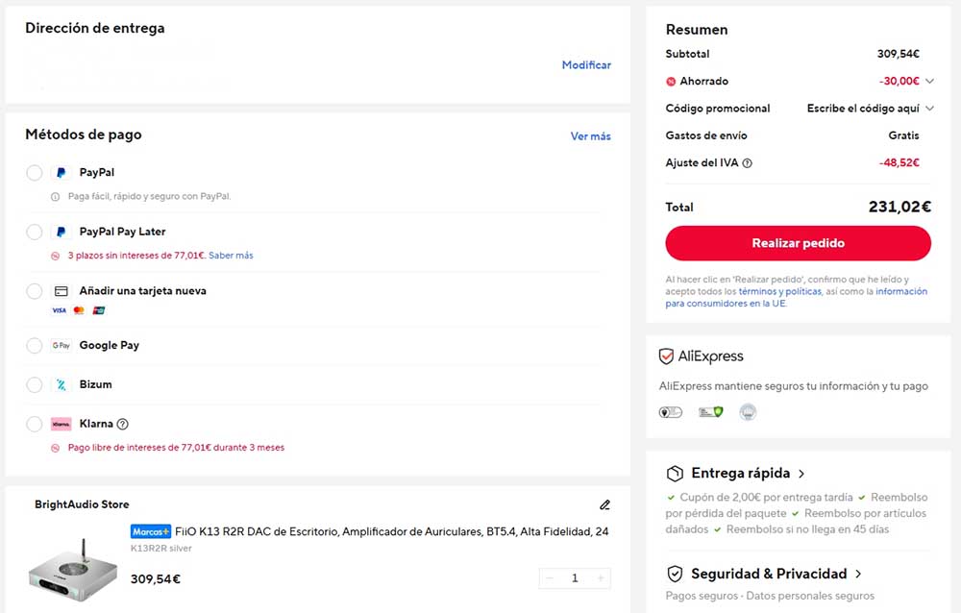Open Entrega rápida details arrow
The height and width of the screenshot is (613, 961).
tap(801, 474)
